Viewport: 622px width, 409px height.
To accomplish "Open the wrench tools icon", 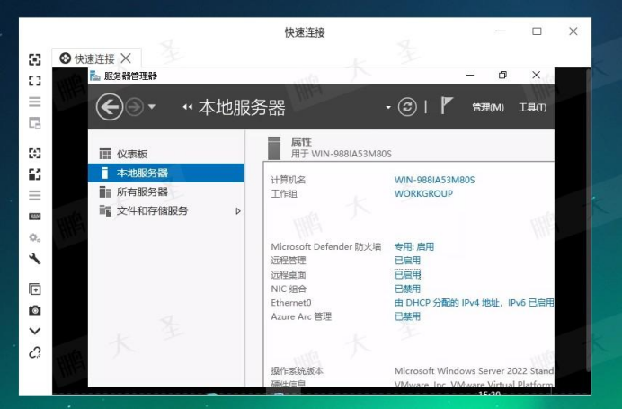I will click(35, 259).
